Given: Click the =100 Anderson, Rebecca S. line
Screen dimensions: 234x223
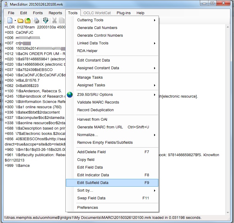Looking at the screenshot, I should [33, 91].
